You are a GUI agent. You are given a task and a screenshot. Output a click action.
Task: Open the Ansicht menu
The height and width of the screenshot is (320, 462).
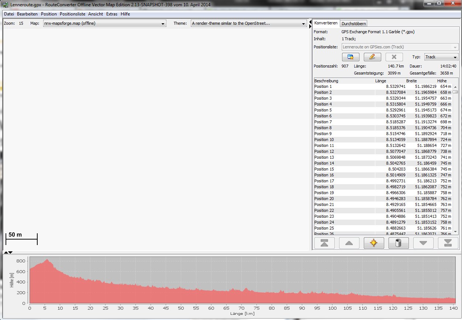(96, 14)
